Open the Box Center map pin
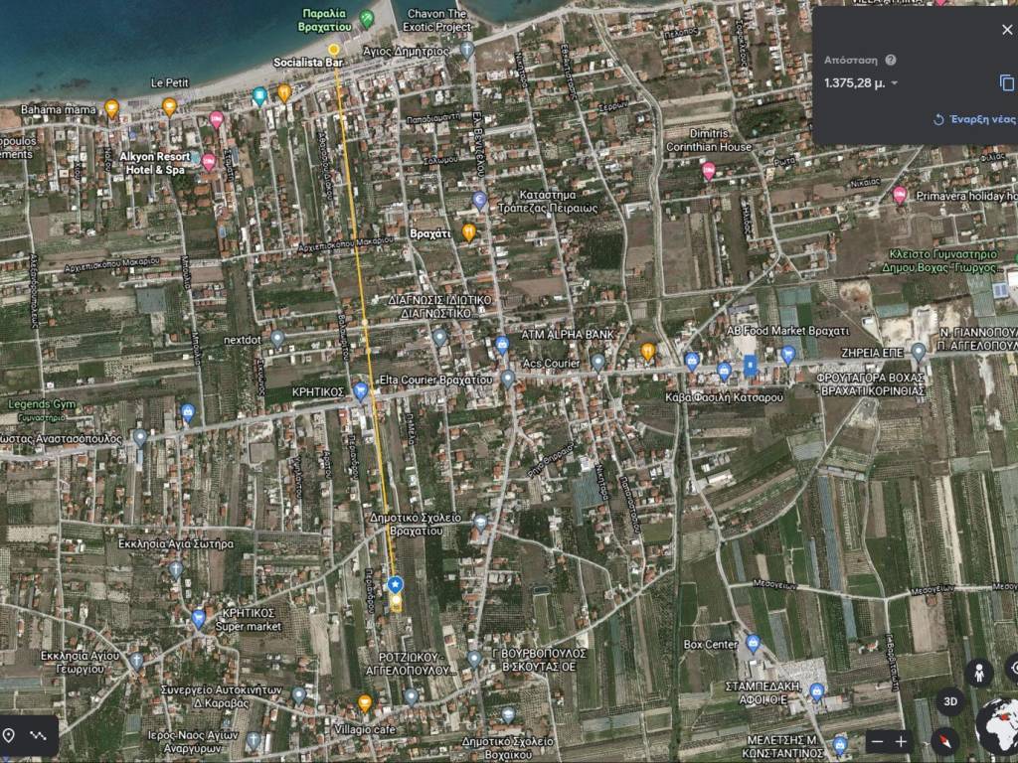1018x763 pixels. click(x=753, y=643)
